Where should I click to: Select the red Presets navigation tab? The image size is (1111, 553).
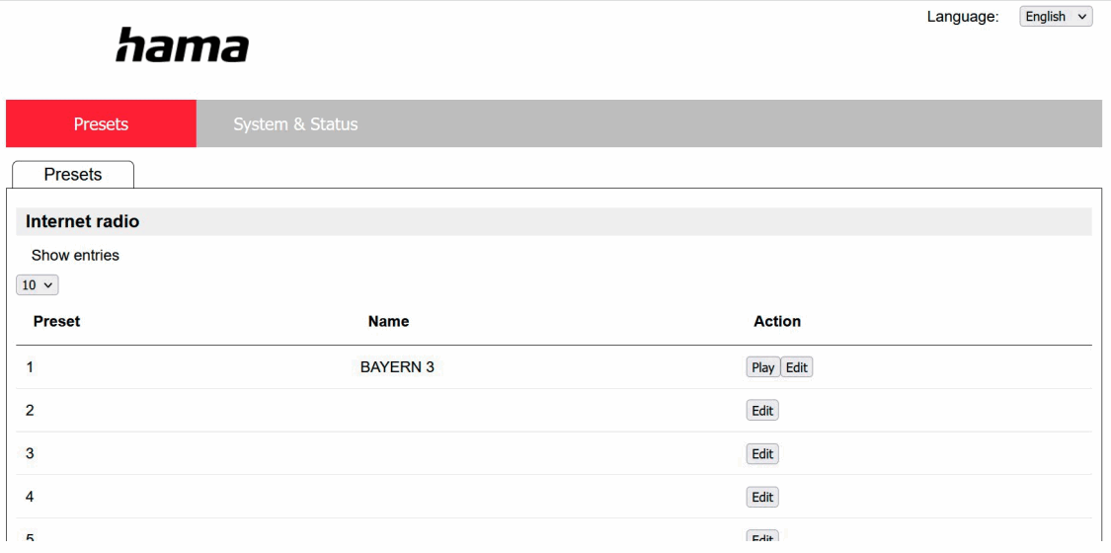point(101,124)
